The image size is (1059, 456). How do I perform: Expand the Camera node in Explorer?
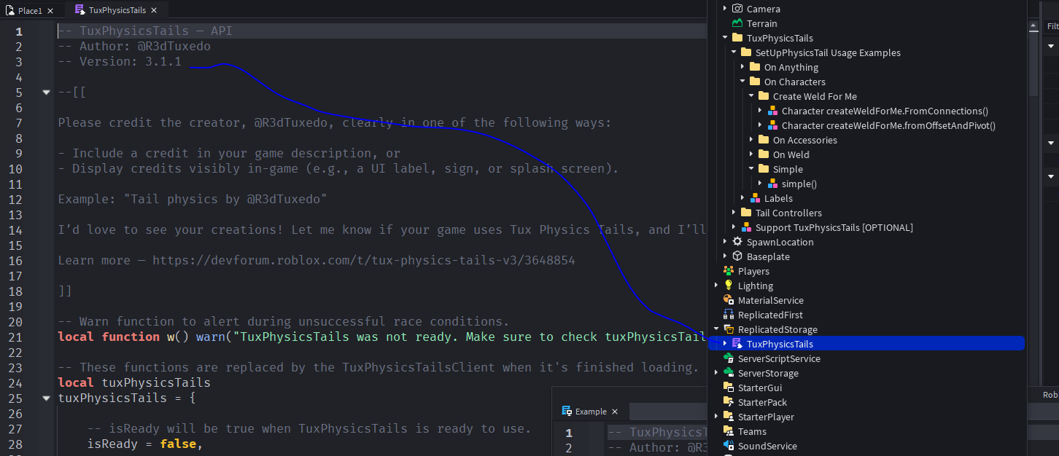coord(725,9)
